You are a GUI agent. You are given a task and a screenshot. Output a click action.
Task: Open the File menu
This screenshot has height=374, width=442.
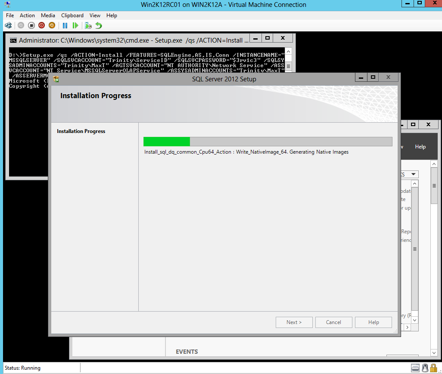tap(10, 15)
